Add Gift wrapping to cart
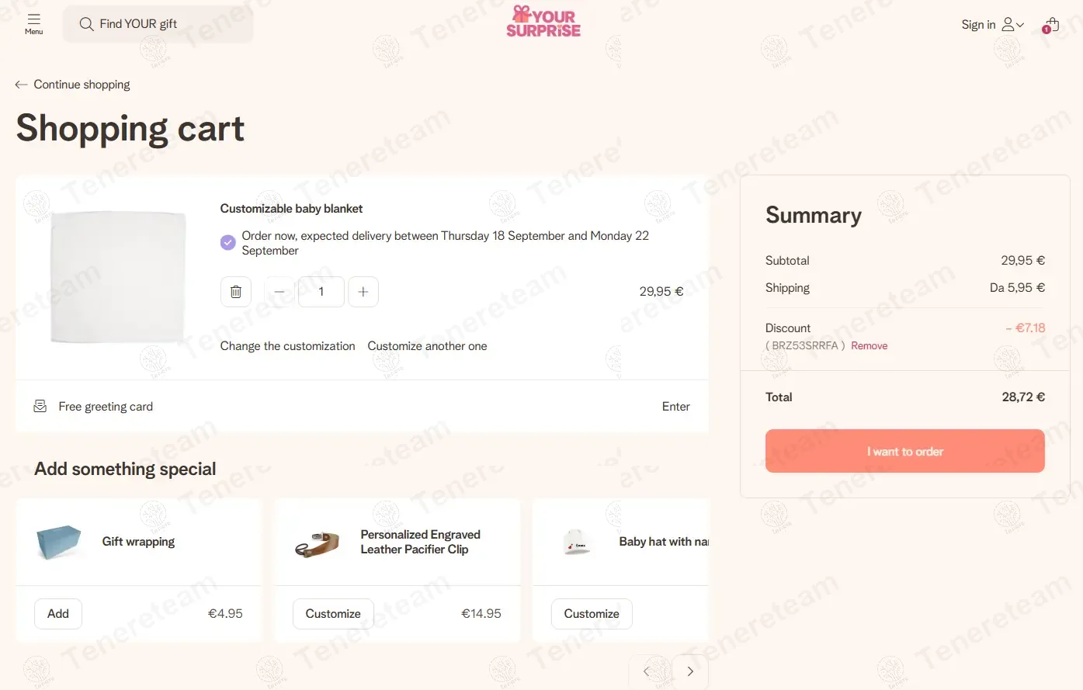The image size is (1083, 690). [x=58, y=614]
